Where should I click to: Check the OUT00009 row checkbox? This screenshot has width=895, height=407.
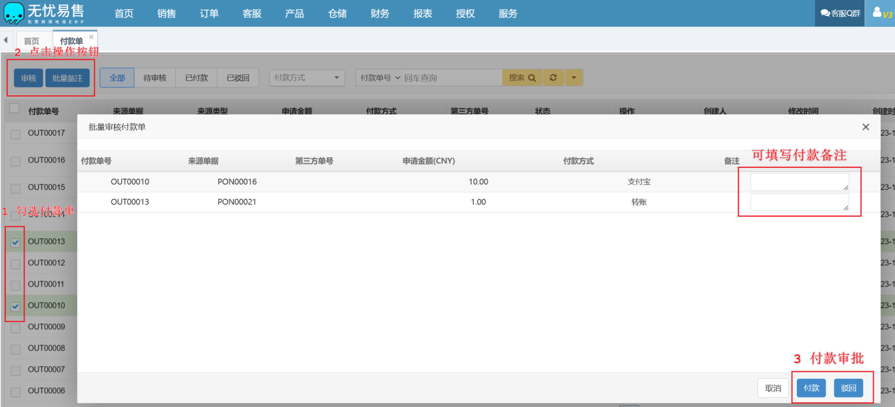click(15, 328)
